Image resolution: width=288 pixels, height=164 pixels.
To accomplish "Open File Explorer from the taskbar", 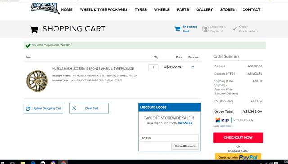I will (23, 163).
